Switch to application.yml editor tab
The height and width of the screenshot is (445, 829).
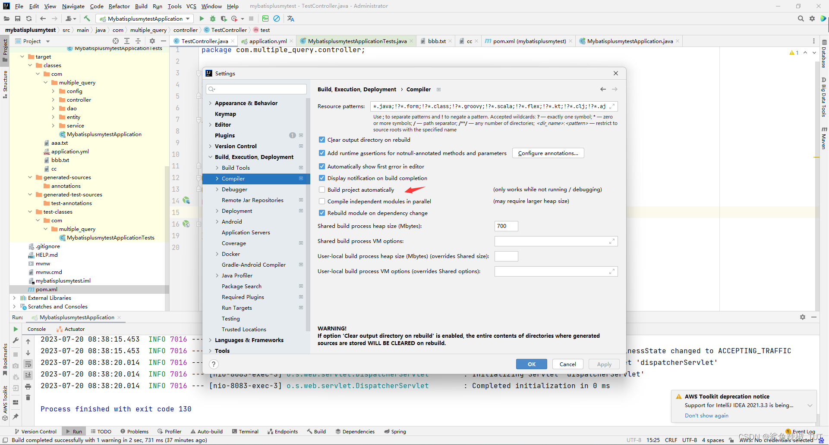[268, 41]
